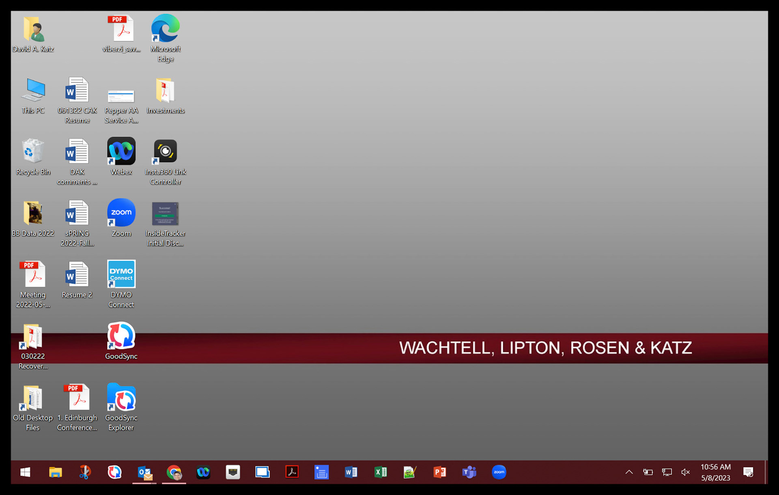Launch GoodSync Explorer shortcut

(x=121, y=408)
